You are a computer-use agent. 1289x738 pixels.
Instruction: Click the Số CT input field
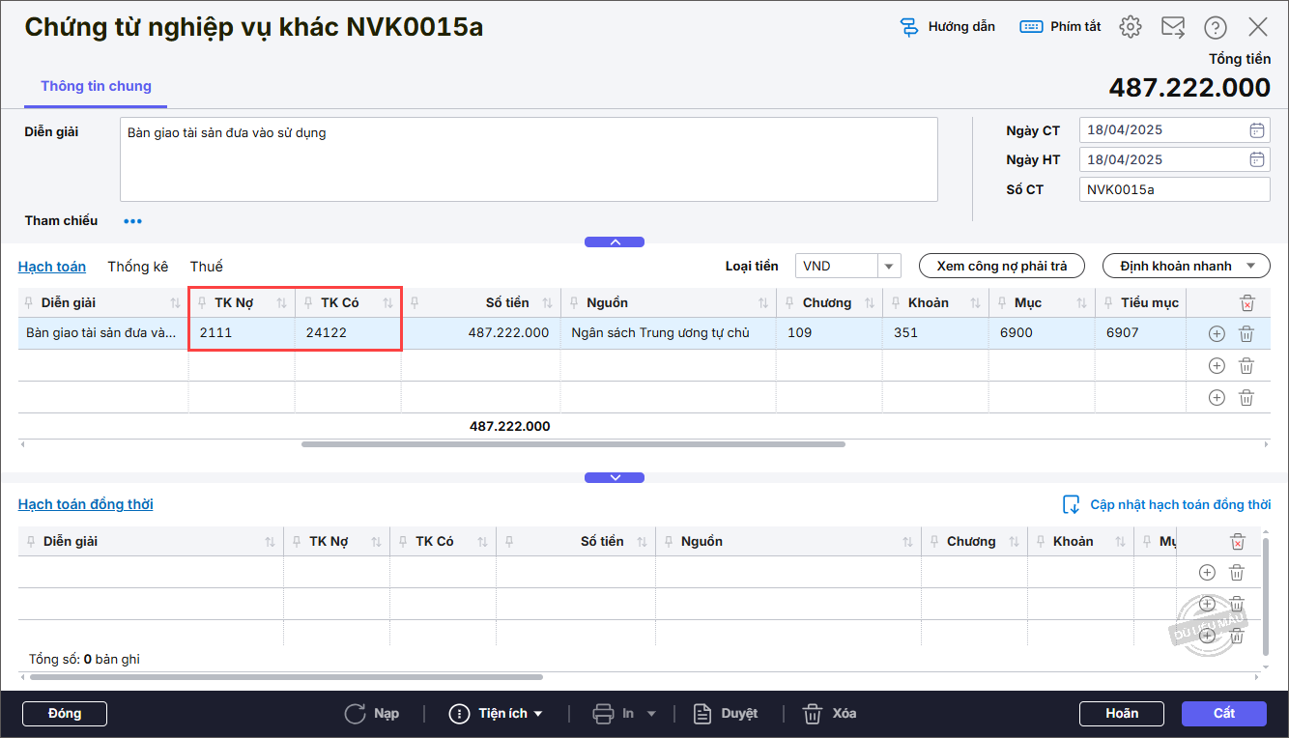pos(1173,189)
